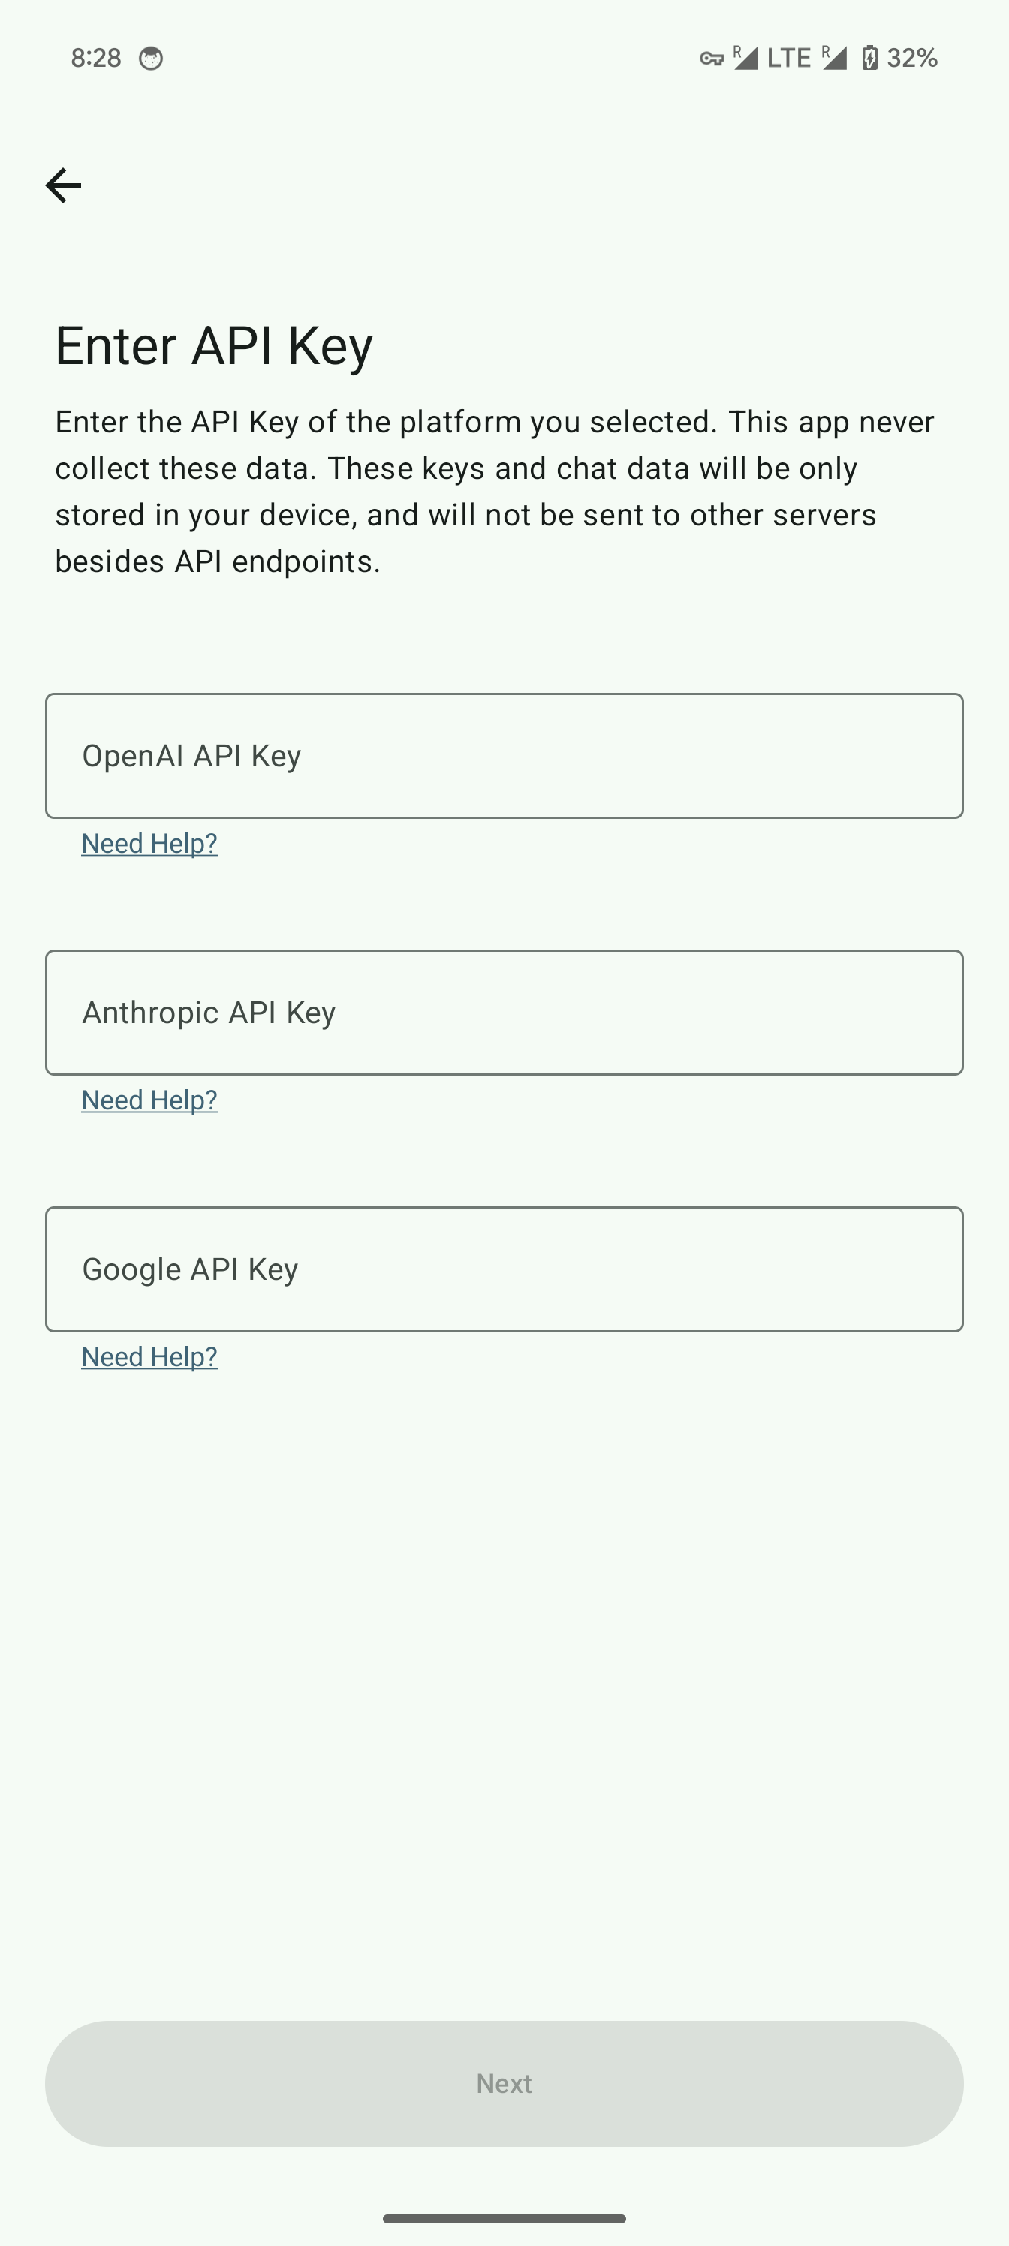This screenshot has height=2246, width=1009.
Task: Open Need Help link under Google field
Action: [x=149, y=1356]
